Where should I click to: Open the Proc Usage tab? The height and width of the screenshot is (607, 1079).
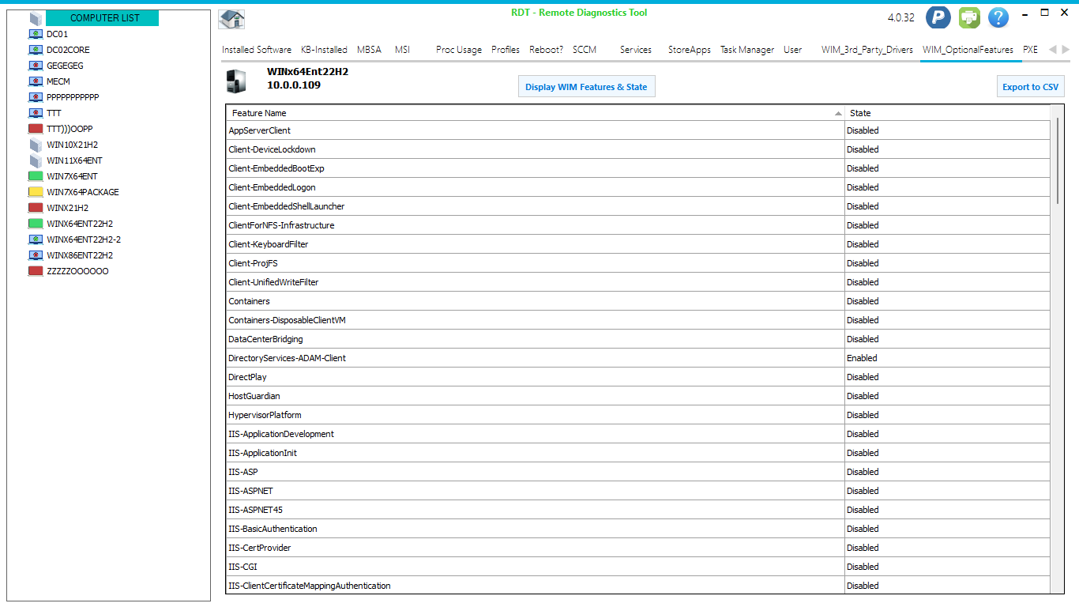[459, 50]
